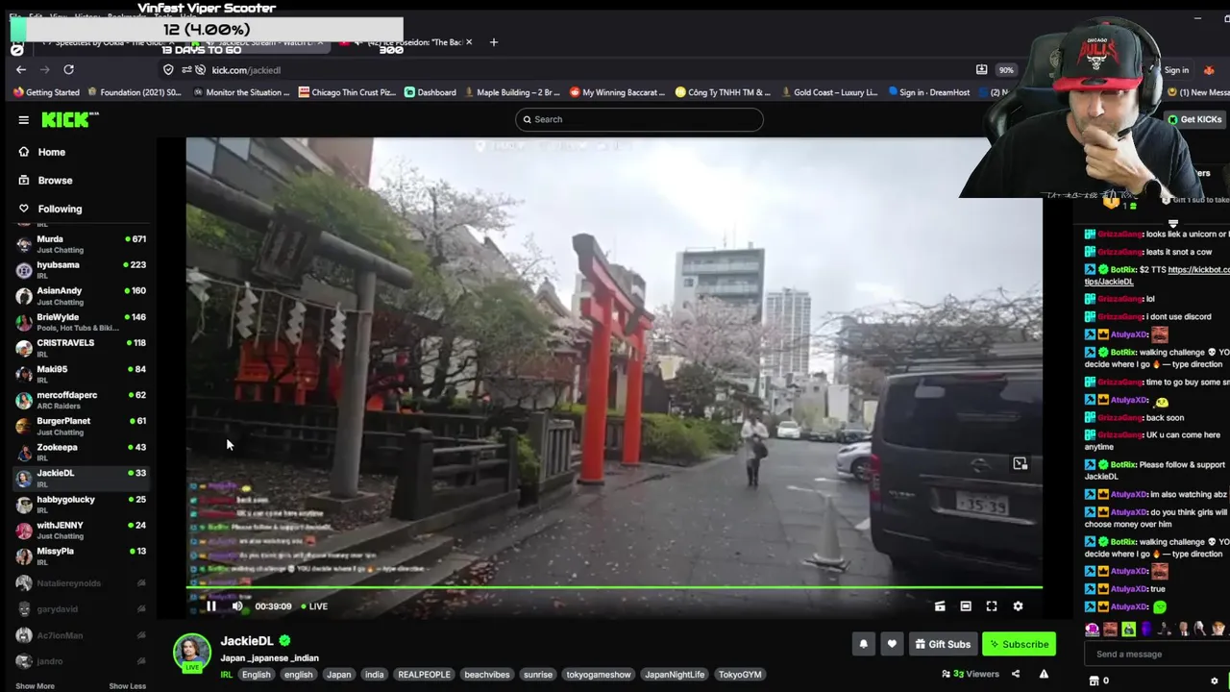Open AsianAndy's channel in sidebar
Viewport: 1230px width, 692px height.
click(81, 295)
